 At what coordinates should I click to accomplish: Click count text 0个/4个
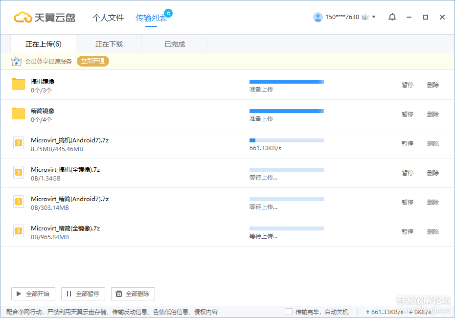point(42,120)
